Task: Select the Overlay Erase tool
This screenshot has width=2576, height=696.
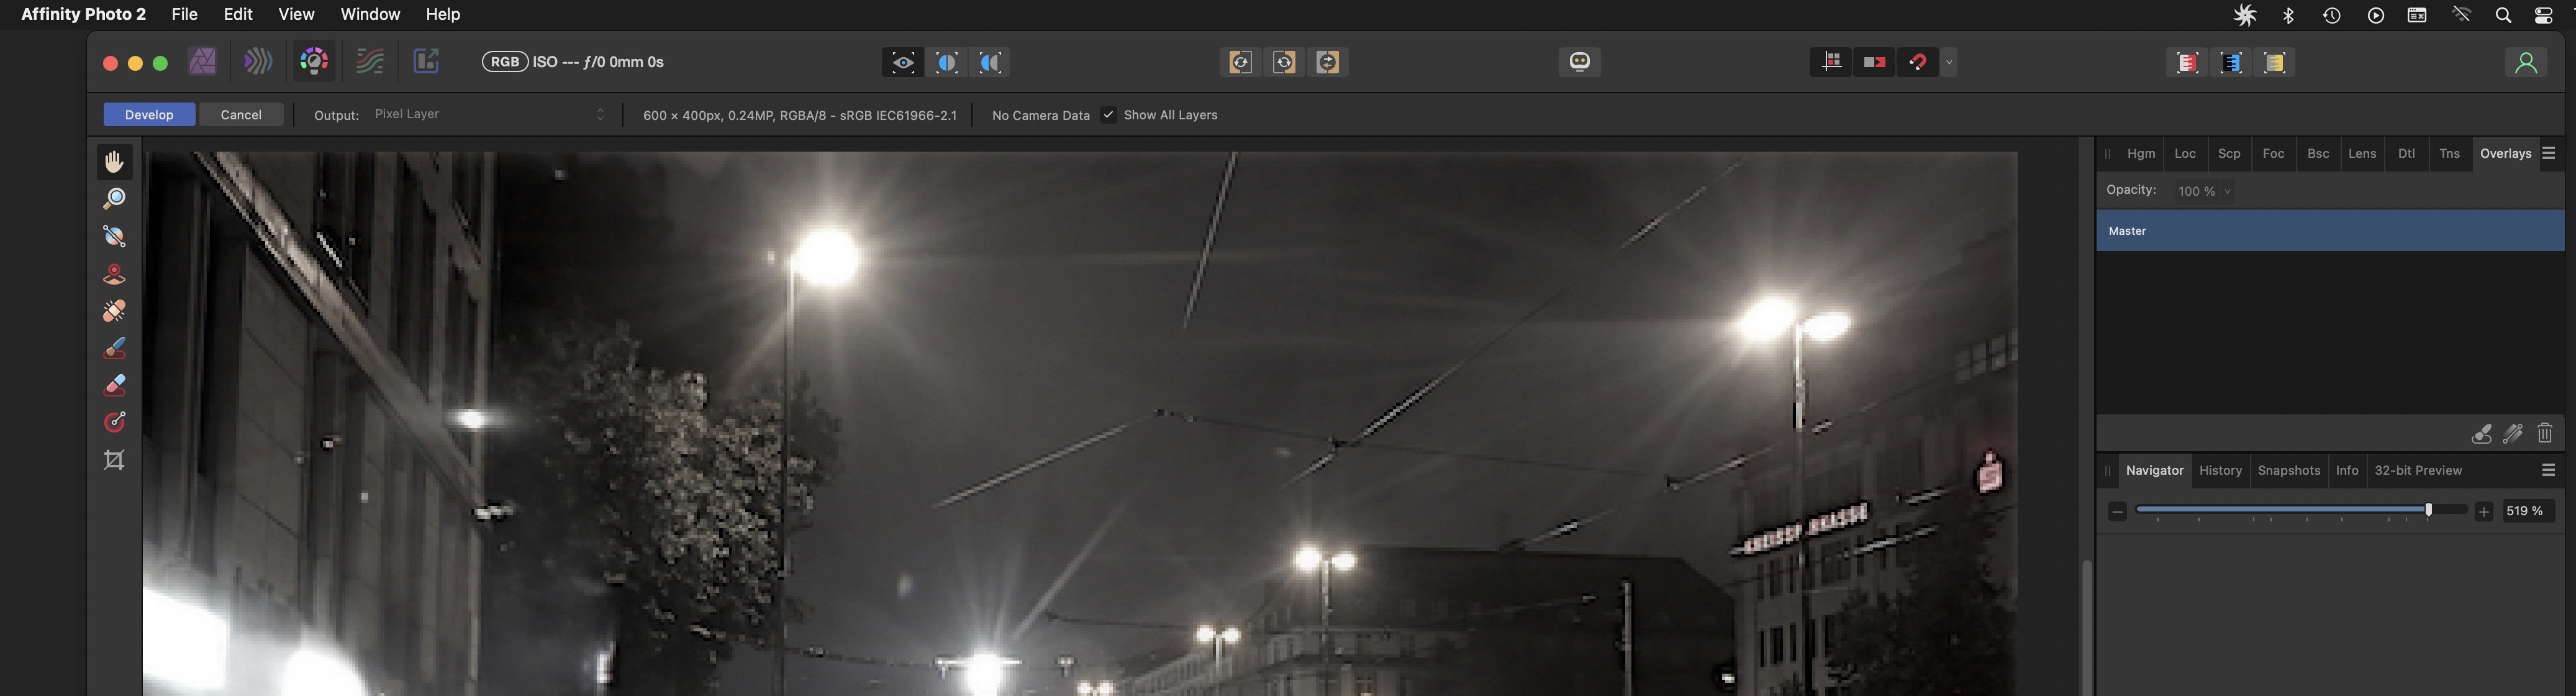Action: pyautogui.click(x=114, y=385)
